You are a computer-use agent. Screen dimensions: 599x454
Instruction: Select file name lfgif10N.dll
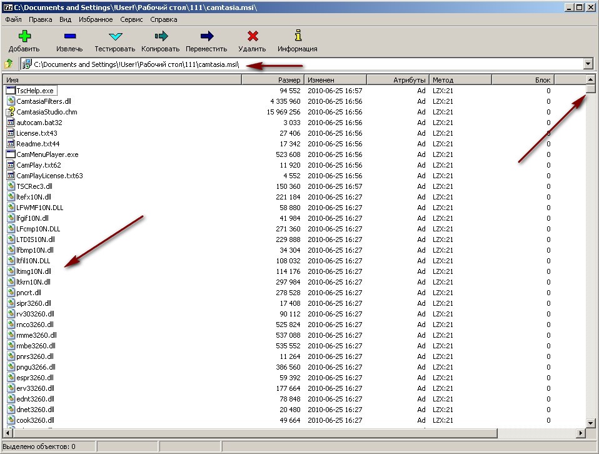click(x=33, y=218)
